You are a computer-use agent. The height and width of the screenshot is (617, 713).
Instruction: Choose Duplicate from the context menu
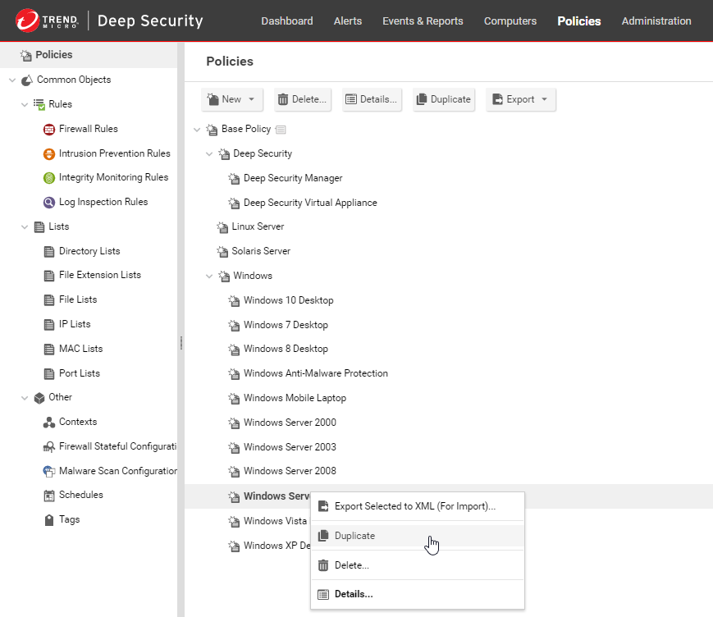click(x=354, y=536)
